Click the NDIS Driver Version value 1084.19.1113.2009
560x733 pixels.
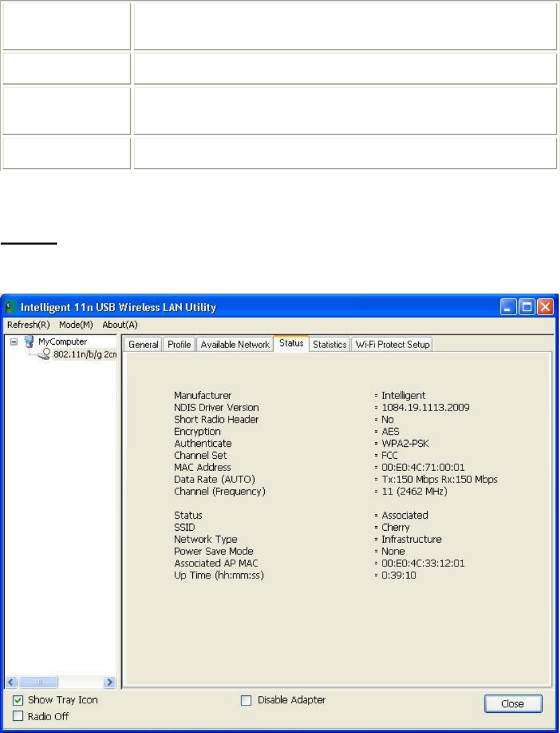(426, 408)
